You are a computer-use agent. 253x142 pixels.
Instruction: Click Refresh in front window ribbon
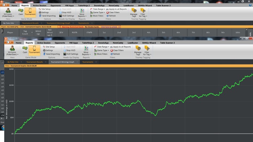pos(115,54)
